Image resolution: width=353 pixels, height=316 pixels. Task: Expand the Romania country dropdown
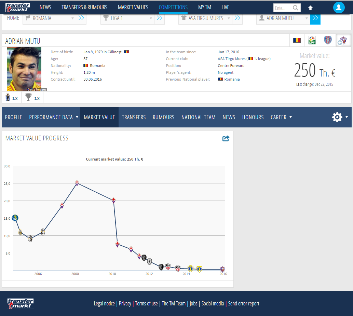[72, 18]
